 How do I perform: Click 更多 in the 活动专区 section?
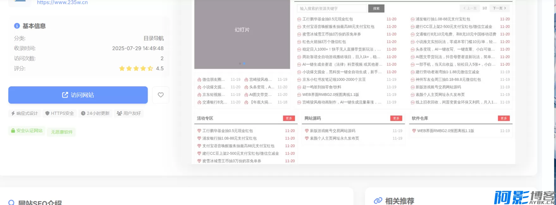click(x=289, y=118)
